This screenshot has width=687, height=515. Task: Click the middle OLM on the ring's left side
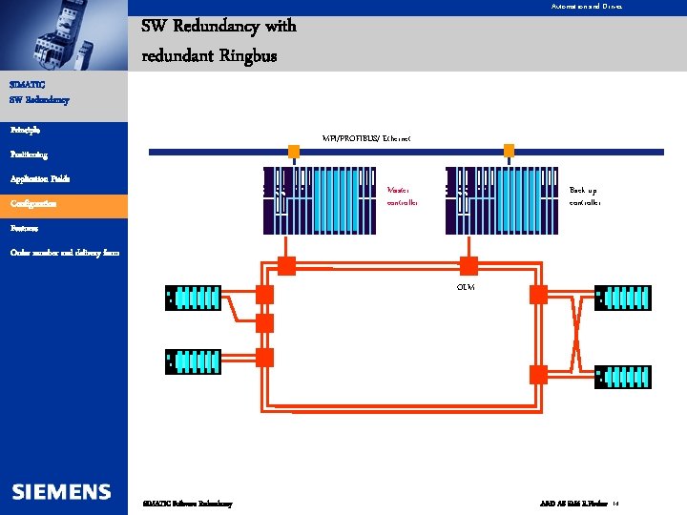[x=264, y=323]
